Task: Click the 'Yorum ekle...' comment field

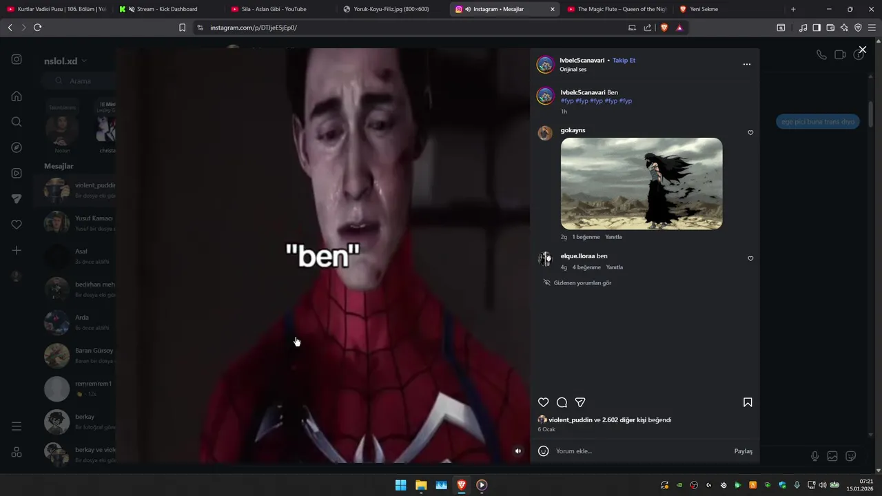Action: (641, 451)
